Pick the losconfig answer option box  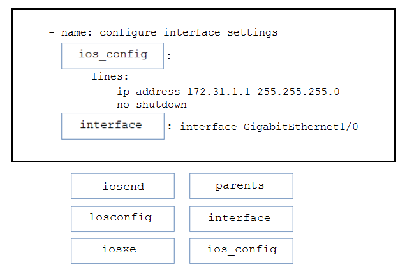(x=122, y=219)
